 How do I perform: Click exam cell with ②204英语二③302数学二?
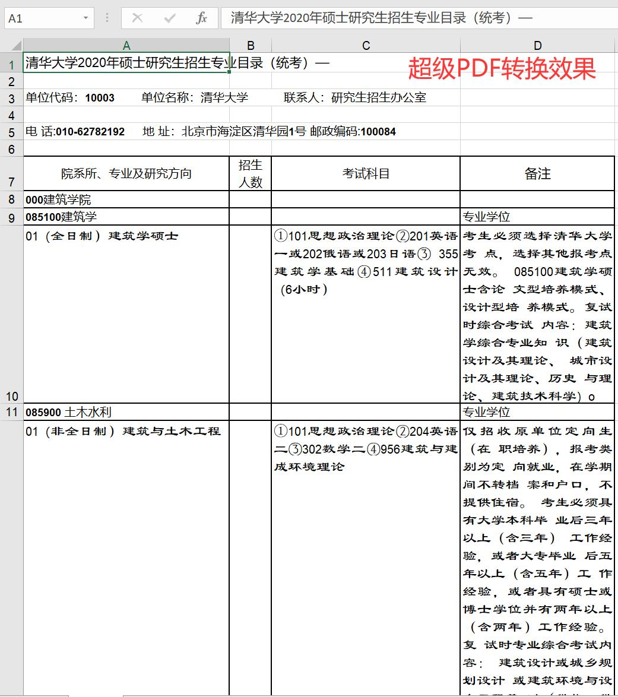[x=366, y=558]
